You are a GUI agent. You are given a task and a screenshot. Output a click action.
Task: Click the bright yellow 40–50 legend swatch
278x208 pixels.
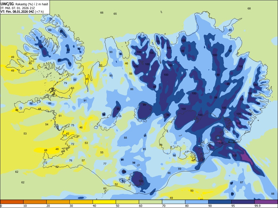point(104,202)
